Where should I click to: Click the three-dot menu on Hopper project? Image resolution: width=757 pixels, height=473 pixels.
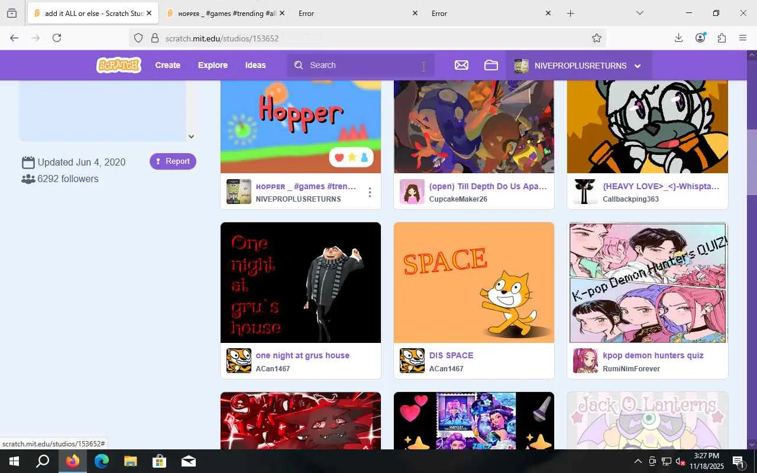click(370, 192)
